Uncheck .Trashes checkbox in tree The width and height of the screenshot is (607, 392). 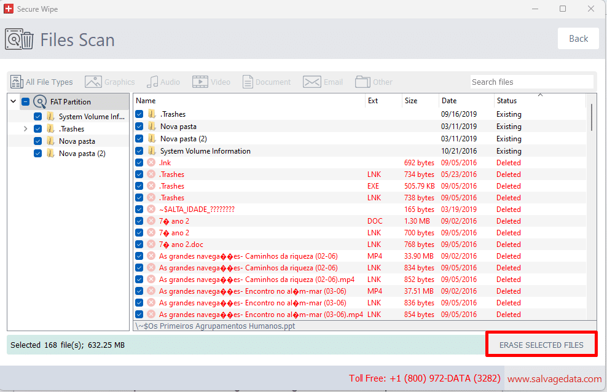click(37, 129)
